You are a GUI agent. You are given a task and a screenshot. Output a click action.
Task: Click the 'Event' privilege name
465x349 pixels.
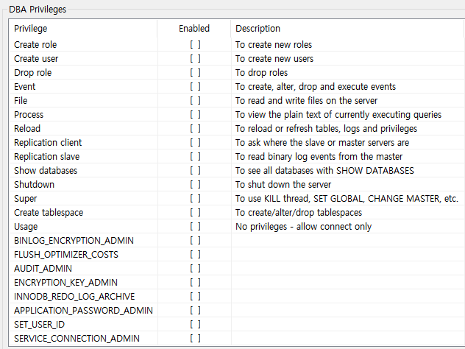coord(24,86)
